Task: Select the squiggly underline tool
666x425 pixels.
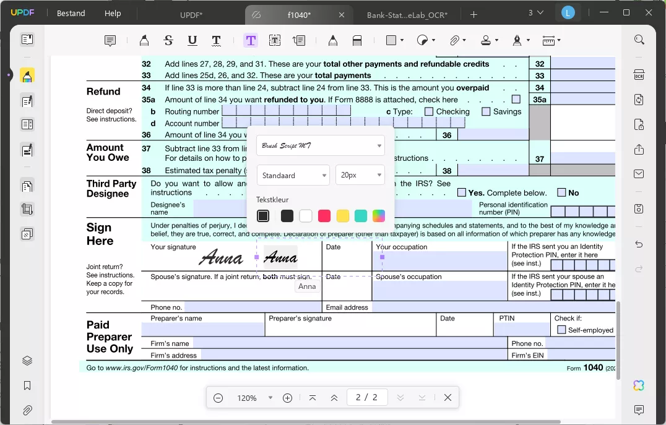Action: click(216, 40)
